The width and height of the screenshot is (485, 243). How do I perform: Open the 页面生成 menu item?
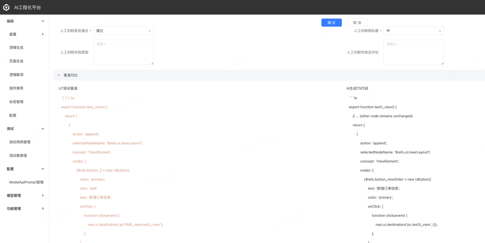pos(16,61)
